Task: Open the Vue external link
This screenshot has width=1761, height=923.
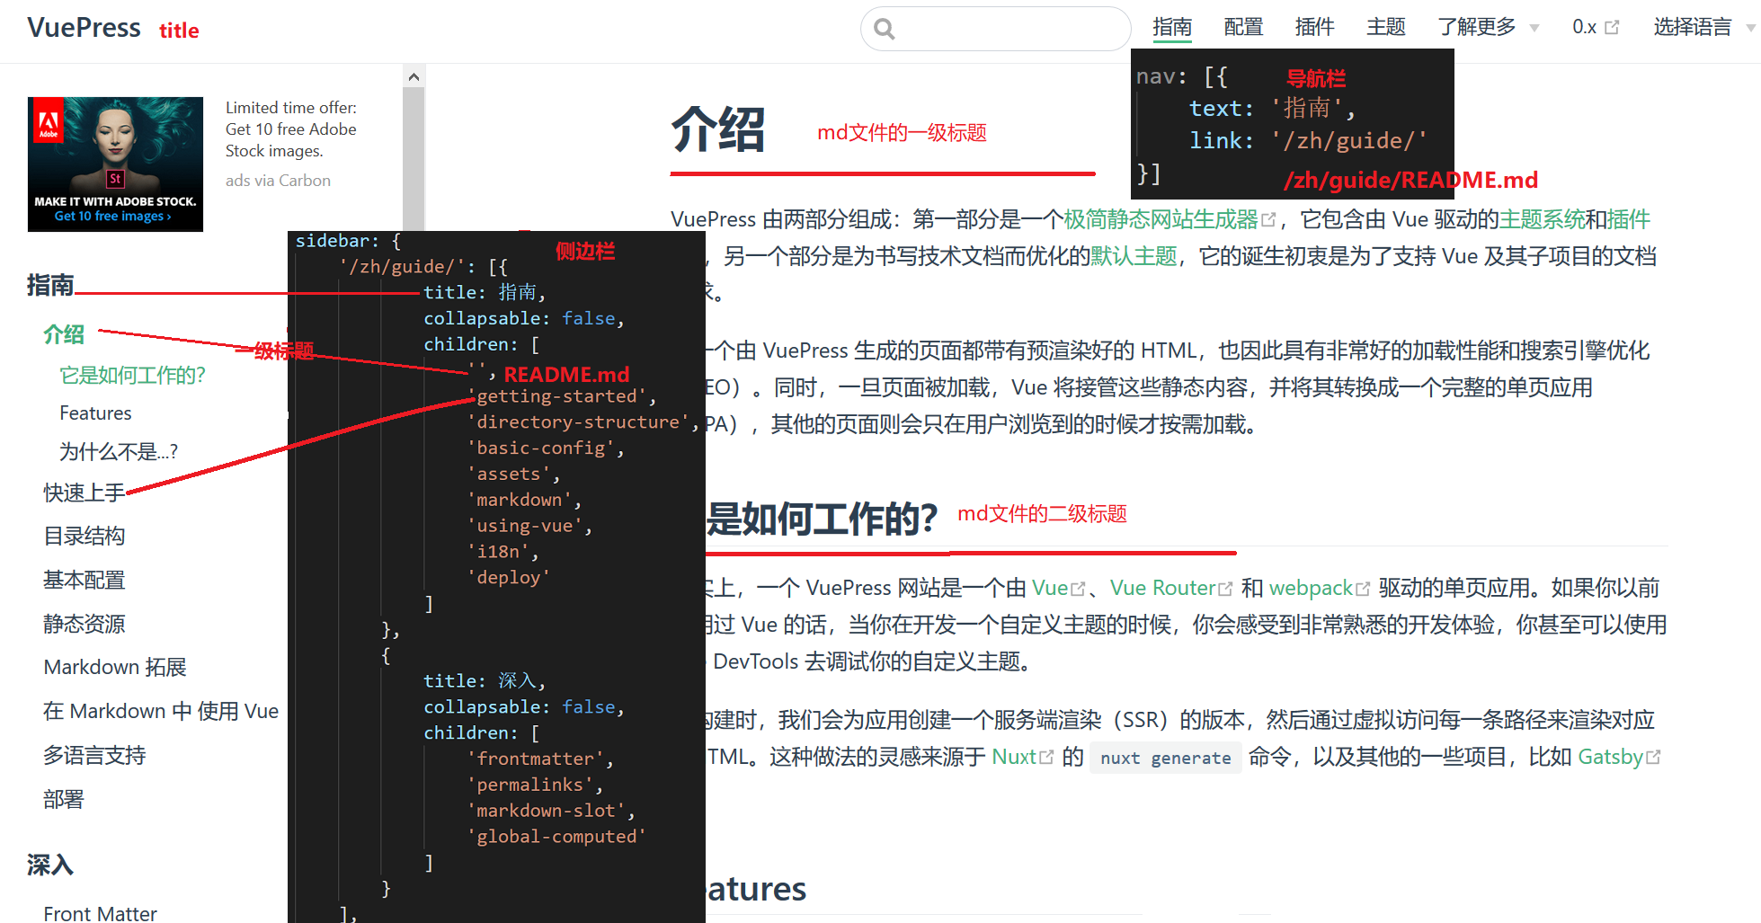Action: (x=1059, y=588)
